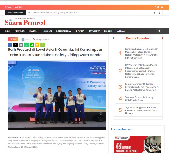169x153 pixels.
Task: Share article via yellow SMS icon
Action: 37,45
